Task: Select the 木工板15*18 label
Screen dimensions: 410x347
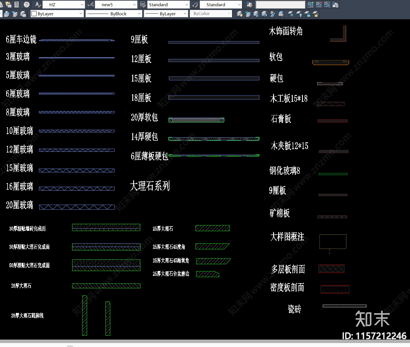Action: (x=289, y=98)
